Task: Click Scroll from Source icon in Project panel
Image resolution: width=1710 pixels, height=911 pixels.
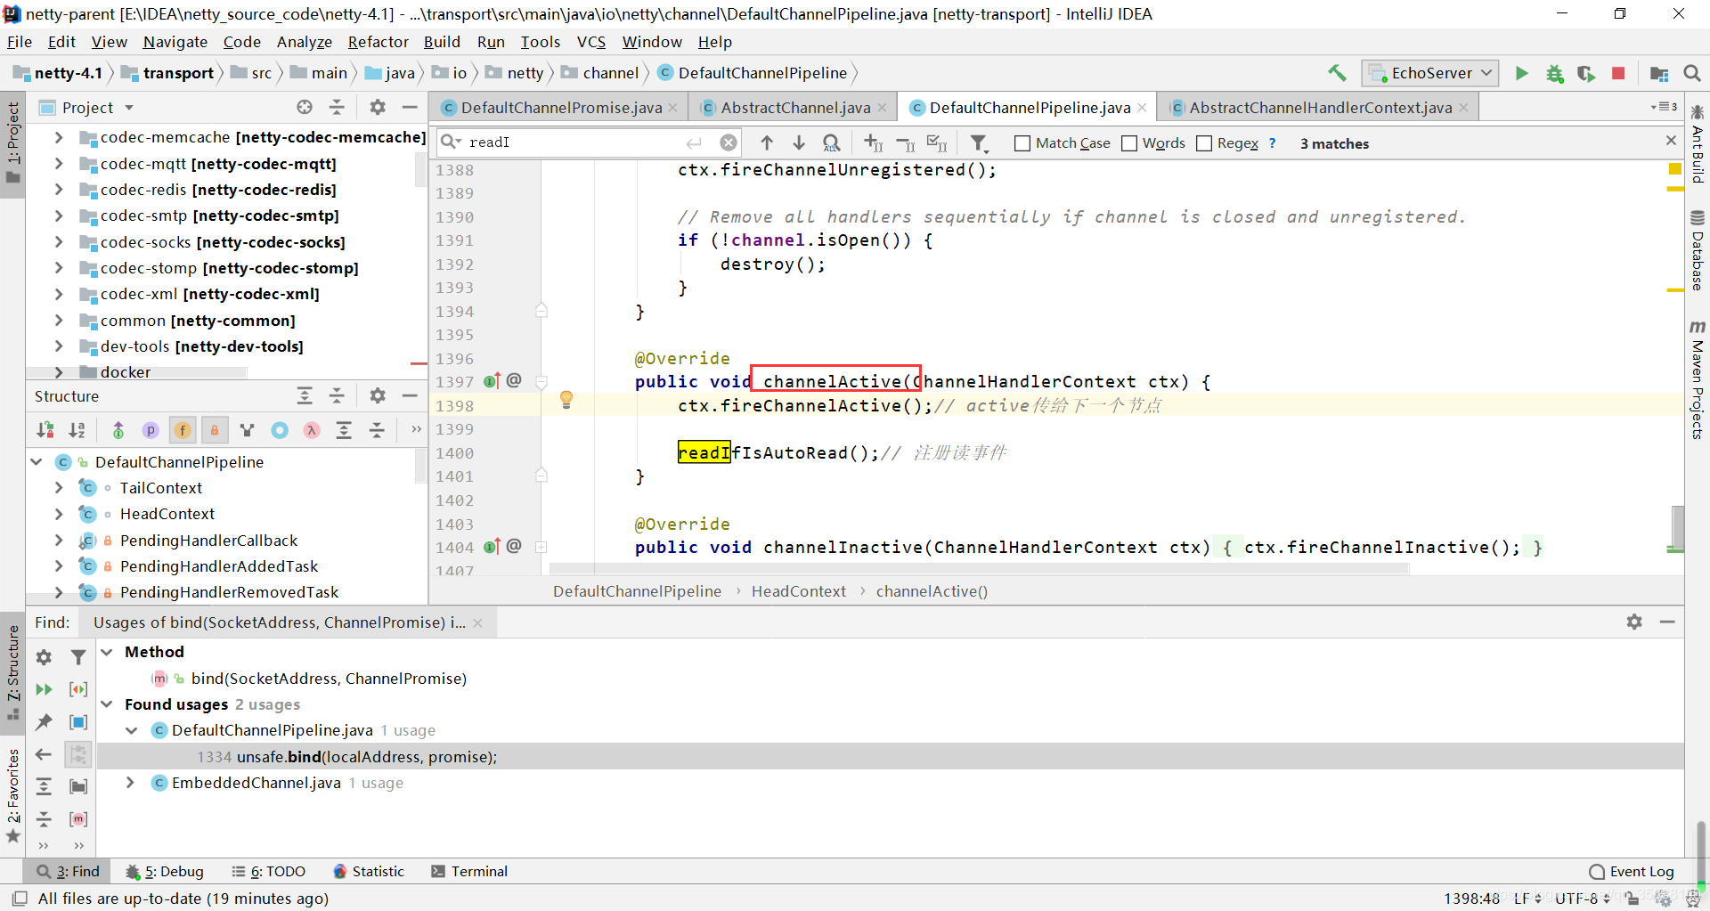Action: [x=305, y=107]
